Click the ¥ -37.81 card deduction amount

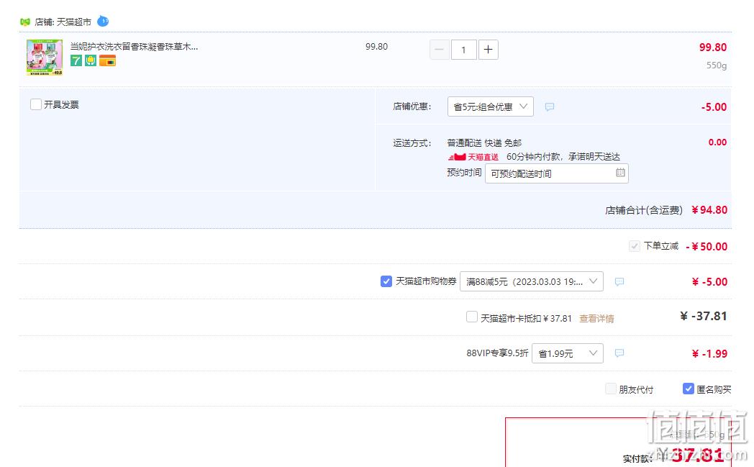coord(704,316)
